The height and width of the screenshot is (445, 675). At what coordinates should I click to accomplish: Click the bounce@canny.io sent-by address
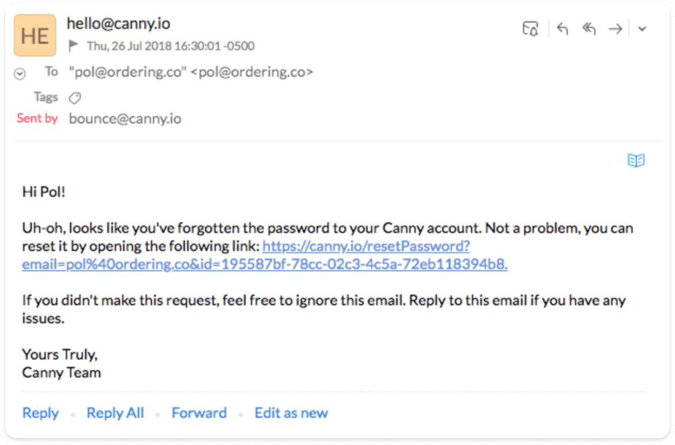pos(125,119)
